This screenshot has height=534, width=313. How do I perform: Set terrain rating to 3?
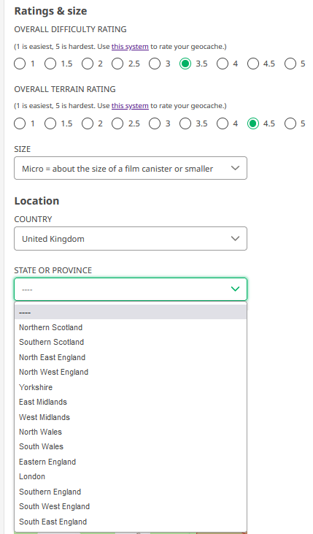coord(155,123)
